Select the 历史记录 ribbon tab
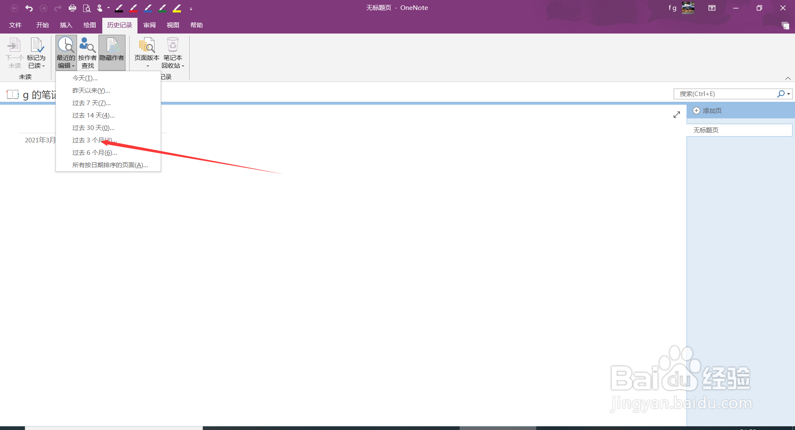The height and width of the screenshot is (430, 795). click(x=120, y=25)
